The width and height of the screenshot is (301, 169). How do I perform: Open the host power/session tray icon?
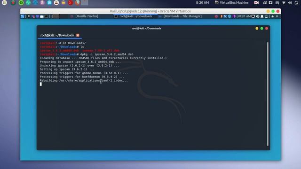pos(296,3)
